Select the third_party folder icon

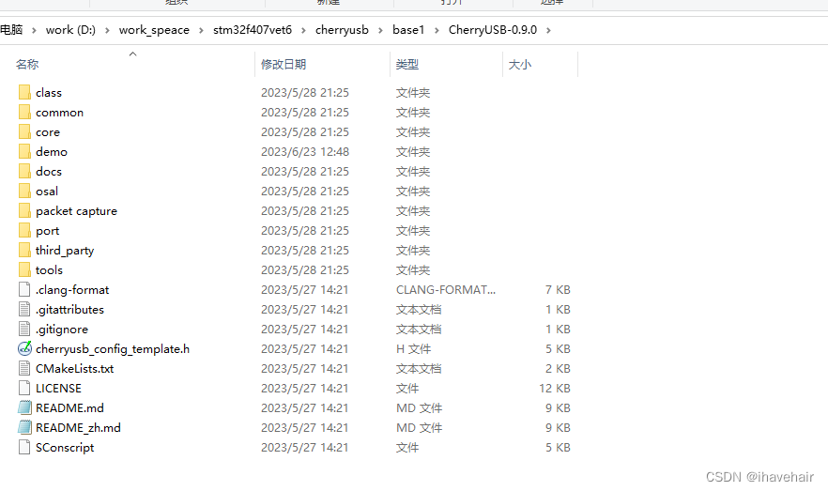[x=24, y=251]
